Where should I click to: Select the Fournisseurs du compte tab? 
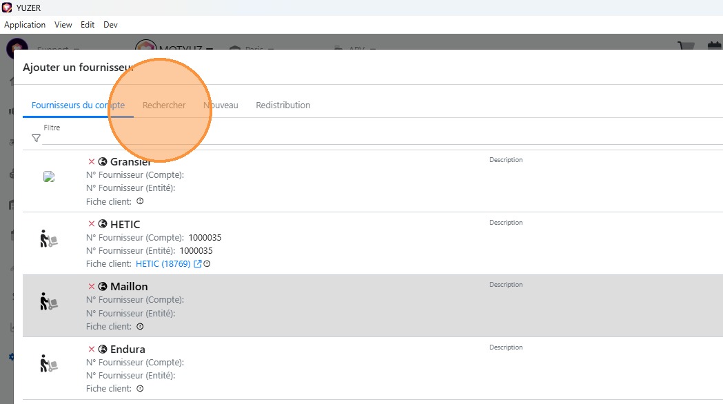pos(78,105)
